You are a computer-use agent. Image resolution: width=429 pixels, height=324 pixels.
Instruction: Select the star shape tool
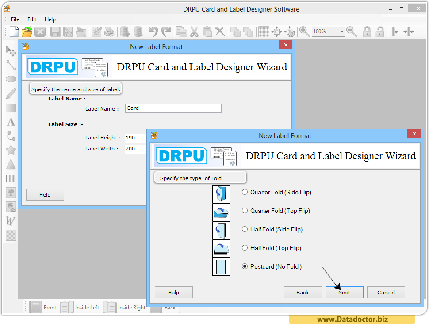[11, 150]
